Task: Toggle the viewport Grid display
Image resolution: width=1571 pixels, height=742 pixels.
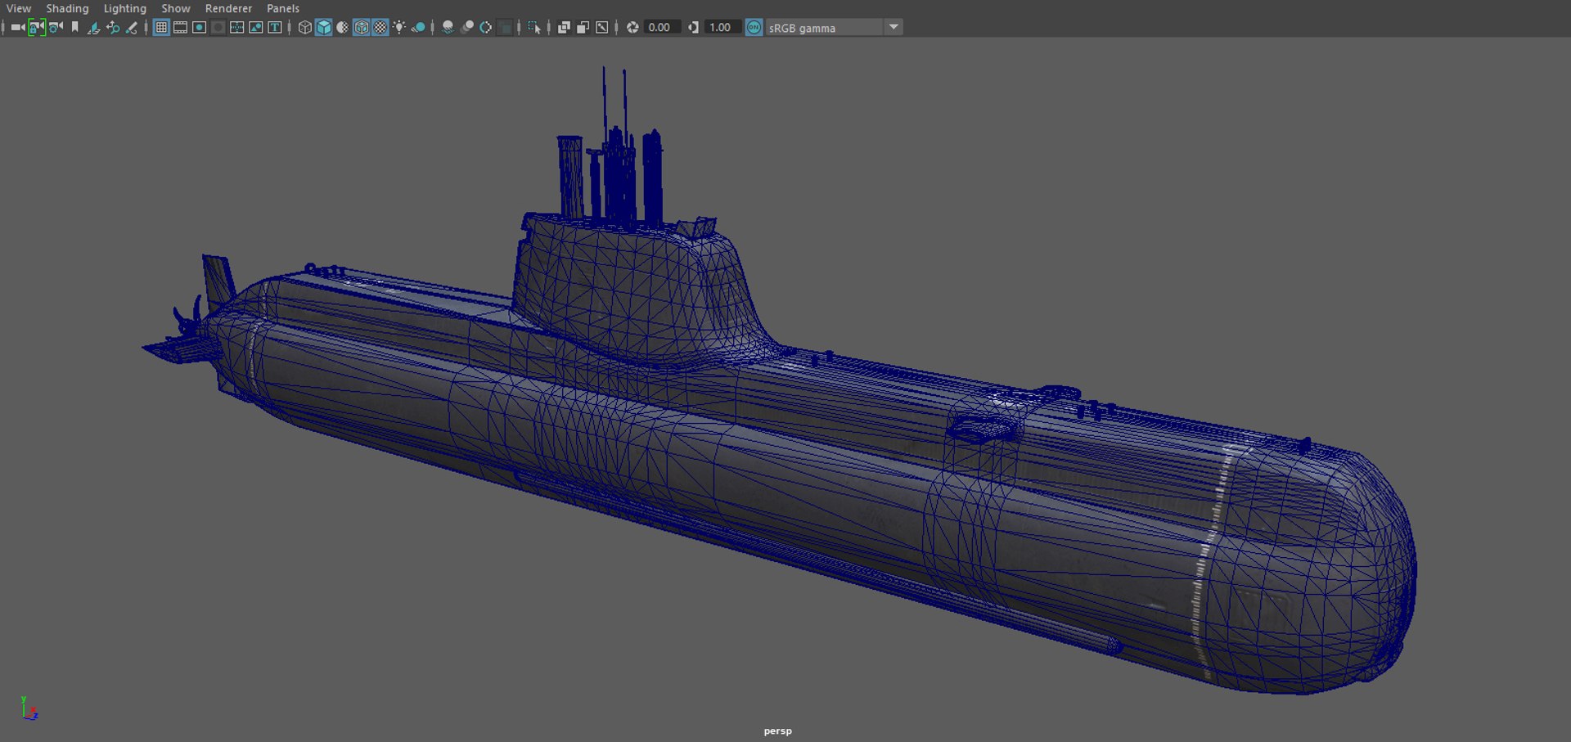Action: coord(161,27)
